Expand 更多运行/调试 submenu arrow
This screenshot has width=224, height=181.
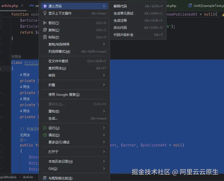click(104, 142)
